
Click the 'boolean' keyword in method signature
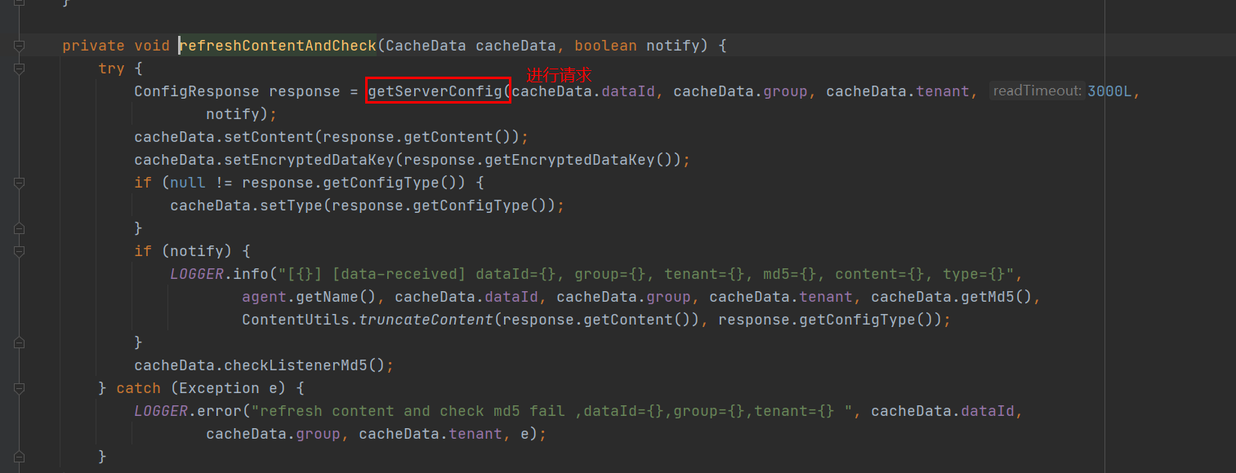(605, 46)
